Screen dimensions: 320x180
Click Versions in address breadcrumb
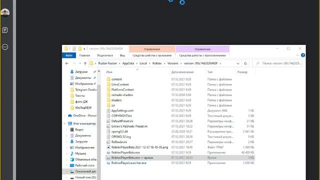[x=172, y=63]
